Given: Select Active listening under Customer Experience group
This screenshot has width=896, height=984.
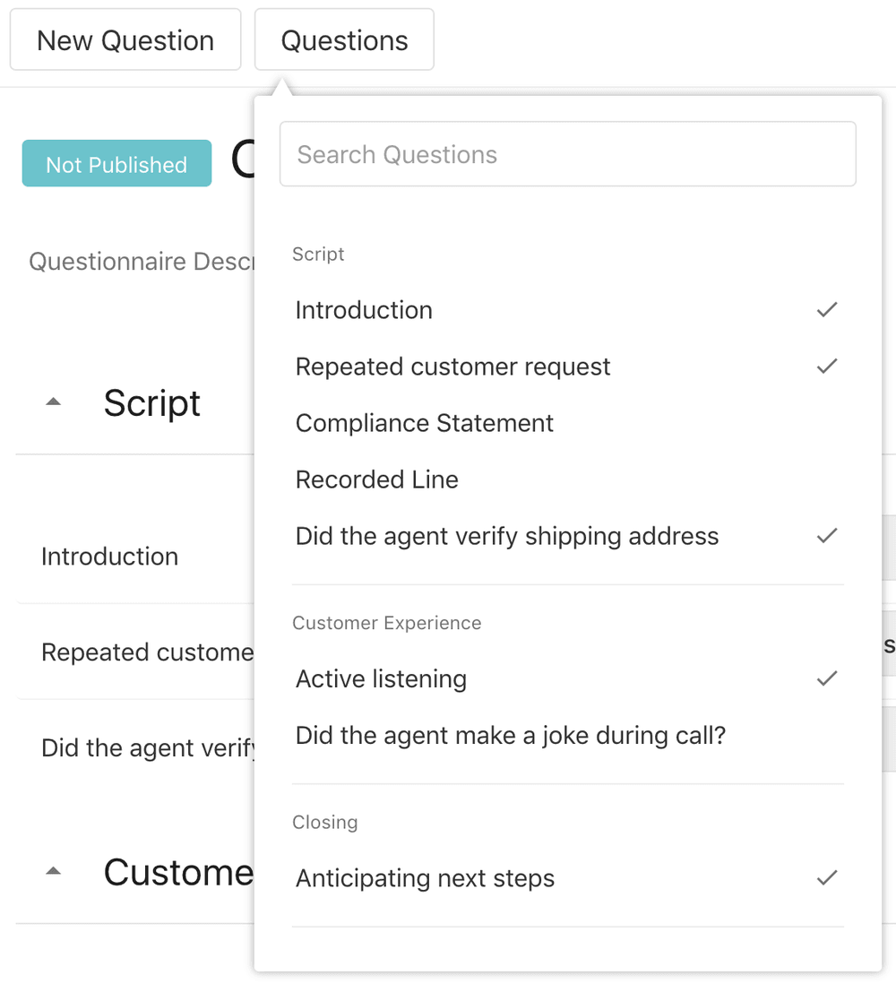Looking at the screenshot, I should coord(381,678).
